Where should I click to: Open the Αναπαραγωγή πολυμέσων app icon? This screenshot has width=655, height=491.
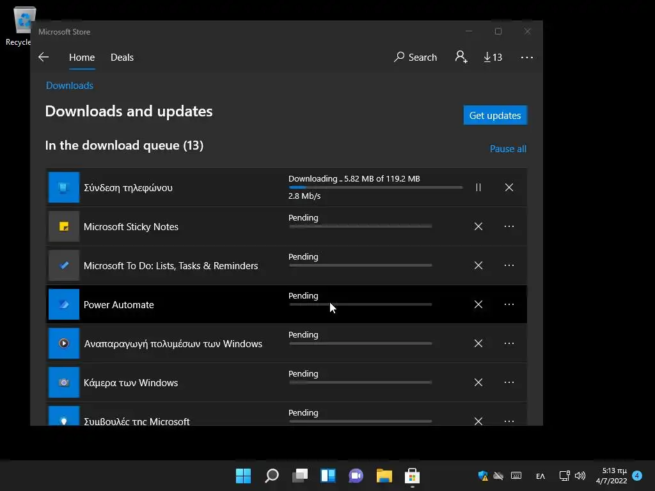pos(64,343)
